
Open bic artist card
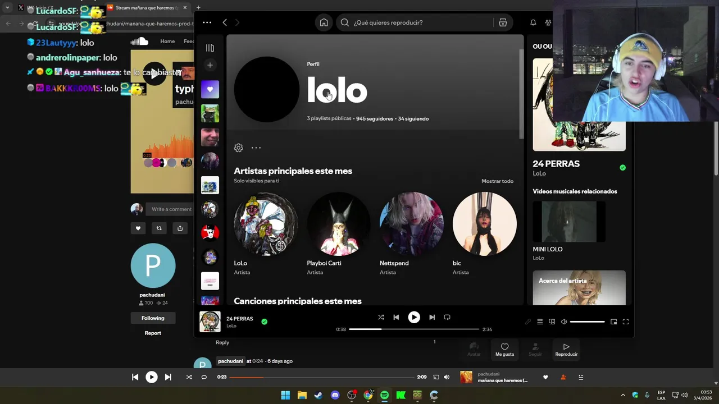click(484, 233)
